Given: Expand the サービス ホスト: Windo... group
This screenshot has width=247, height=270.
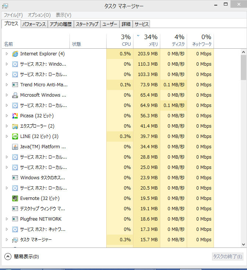Looking at the screenshot, I should point(7,64).
